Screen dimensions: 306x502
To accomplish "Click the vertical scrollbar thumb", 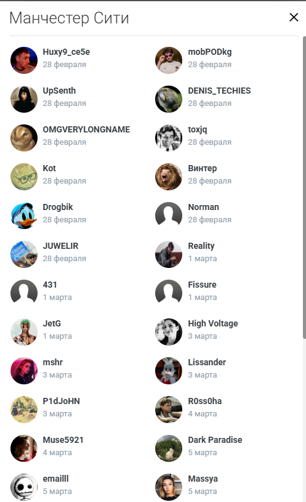I will pos(304,187).
